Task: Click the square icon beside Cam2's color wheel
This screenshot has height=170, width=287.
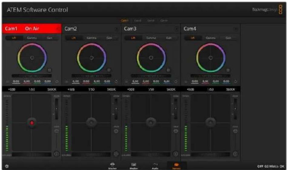Action: [x=109, y=70]
